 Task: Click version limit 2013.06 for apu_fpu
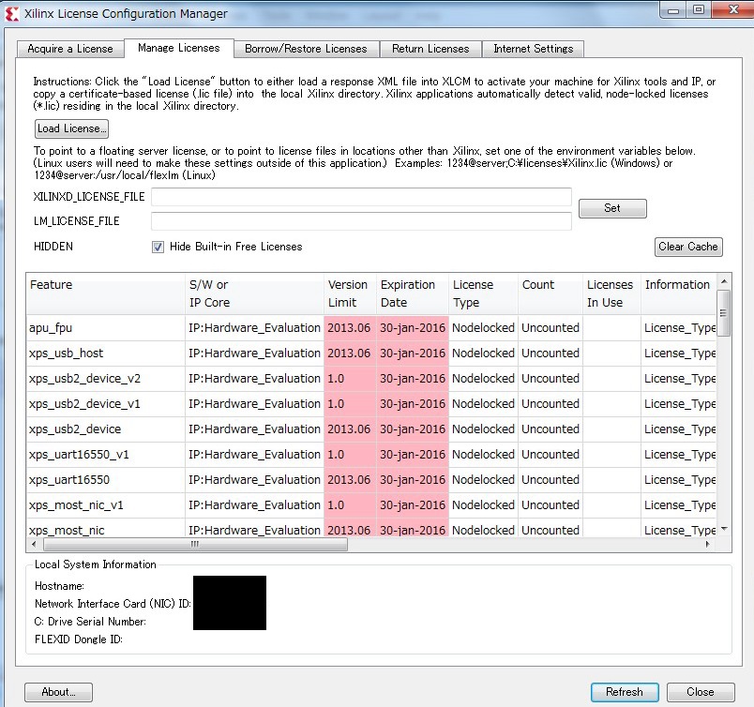(x=350, y=328)
